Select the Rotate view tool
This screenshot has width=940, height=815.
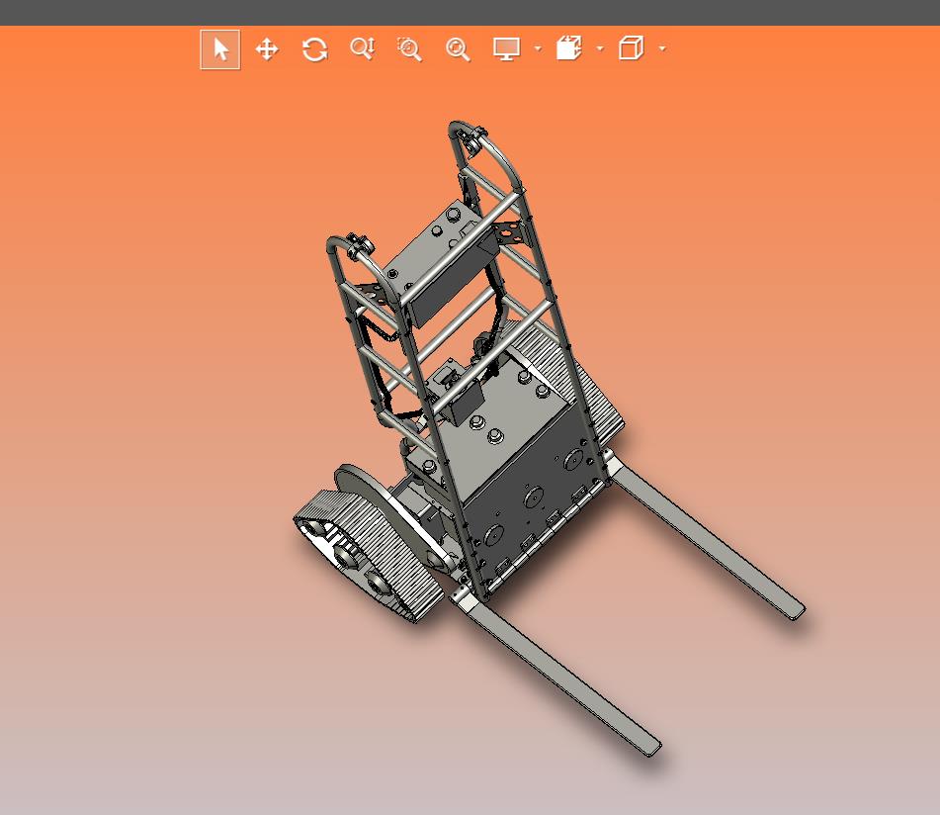314,49
